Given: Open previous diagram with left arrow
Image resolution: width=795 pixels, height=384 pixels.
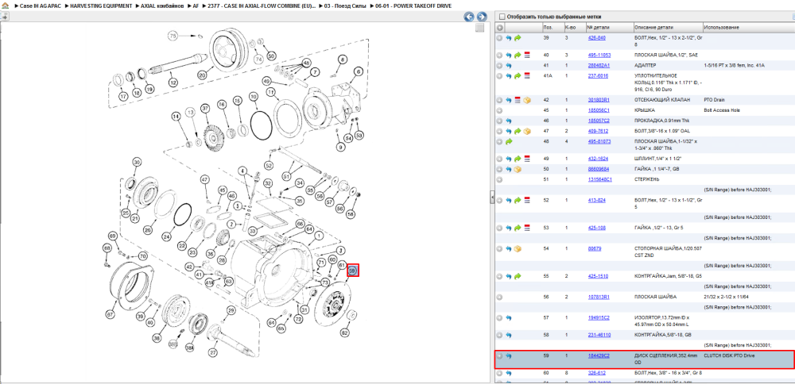Looking at the screenshot, I should [x=469, y=17].
